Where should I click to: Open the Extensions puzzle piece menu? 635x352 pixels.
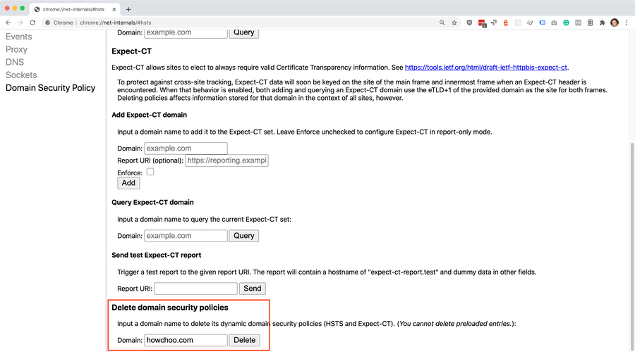pos(602,23)
